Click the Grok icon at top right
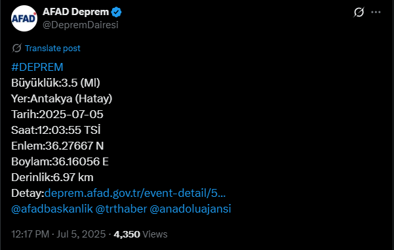The height and width of the screenshot is (250, 394). [359, 12]
